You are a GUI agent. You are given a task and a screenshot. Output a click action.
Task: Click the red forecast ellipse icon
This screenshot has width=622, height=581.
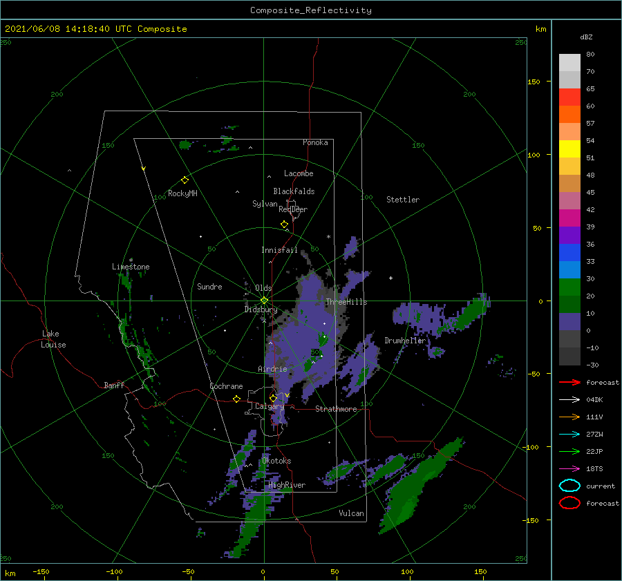point(569,503)
